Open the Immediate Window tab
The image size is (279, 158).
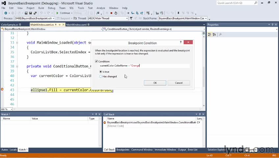pyautogui.click(x=165, y=150)
